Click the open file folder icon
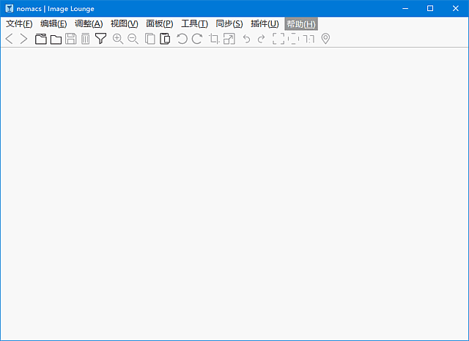 (x=56, y=39)
